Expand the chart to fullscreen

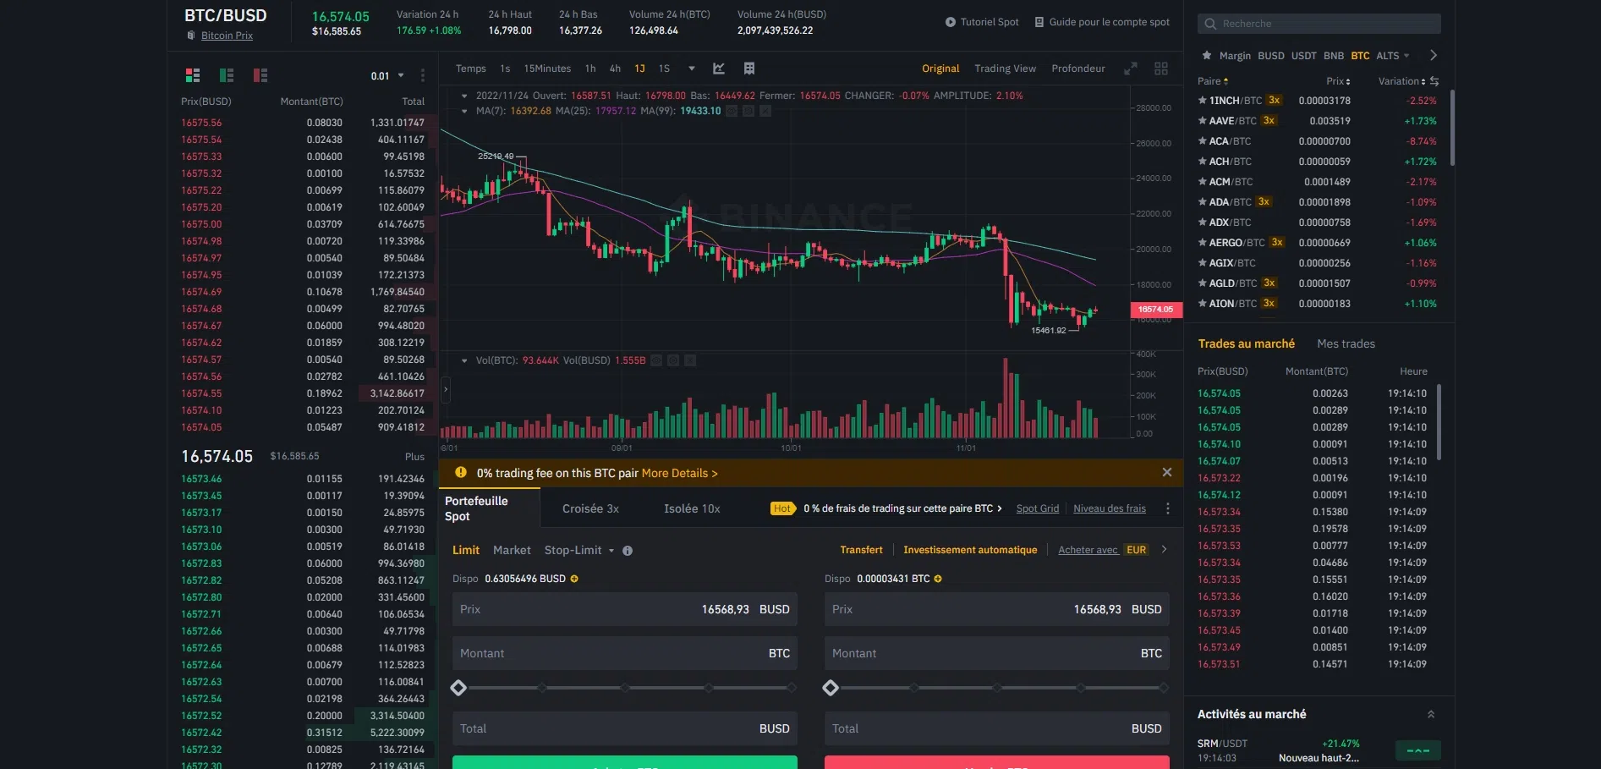click(1130, 69)
